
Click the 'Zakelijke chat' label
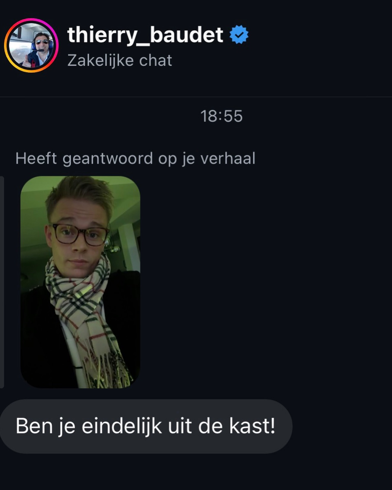pos(120,61)
